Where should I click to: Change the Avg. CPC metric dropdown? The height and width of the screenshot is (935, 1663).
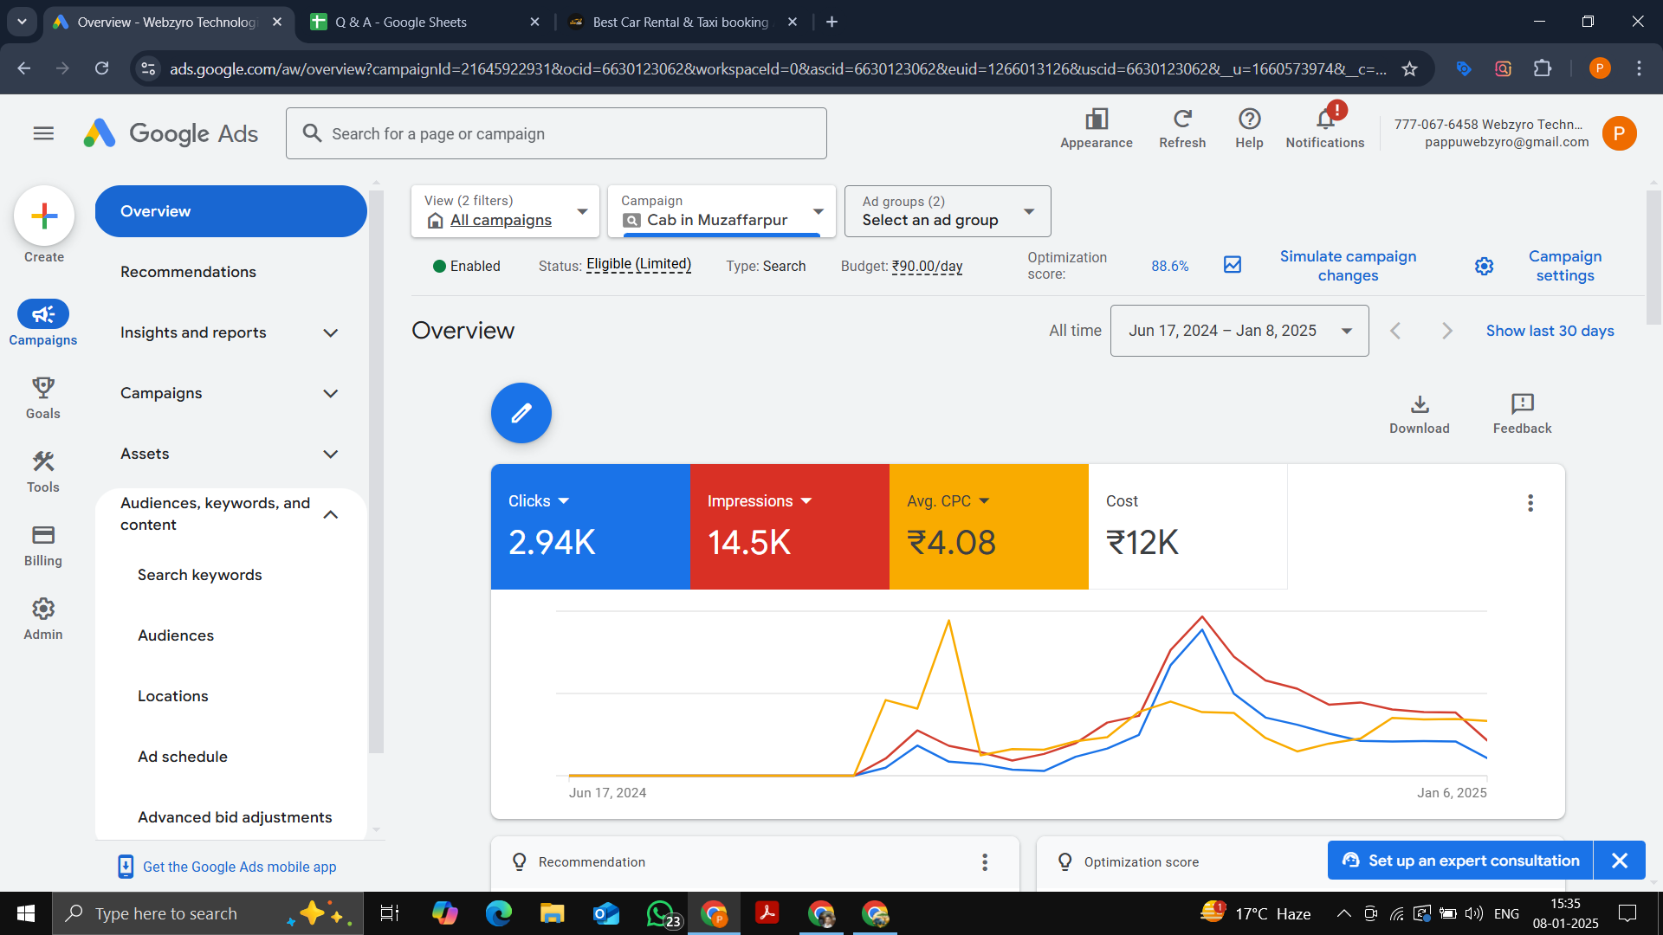tap(948, 501)
